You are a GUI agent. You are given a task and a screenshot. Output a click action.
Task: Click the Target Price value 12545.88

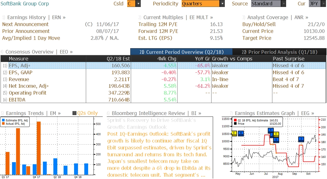pyautogui.click(x=314, y=38)
